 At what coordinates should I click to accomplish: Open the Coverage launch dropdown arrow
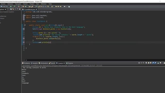(x=16, y=6)
